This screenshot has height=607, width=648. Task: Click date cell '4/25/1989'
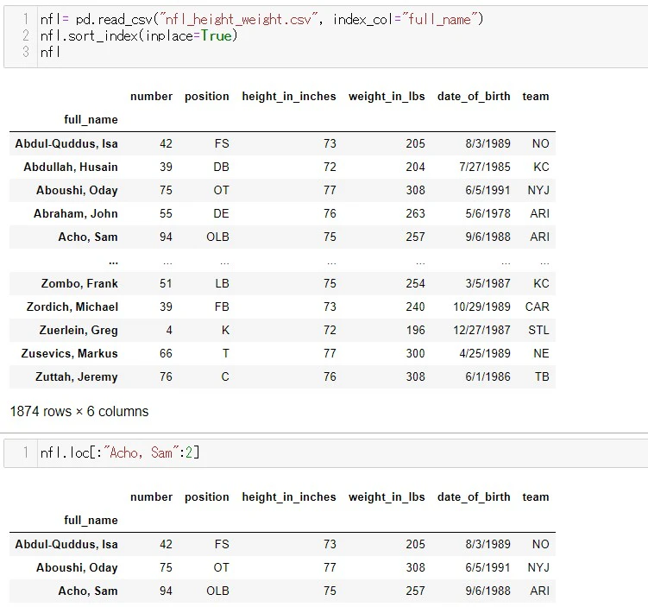pos(485,353)
